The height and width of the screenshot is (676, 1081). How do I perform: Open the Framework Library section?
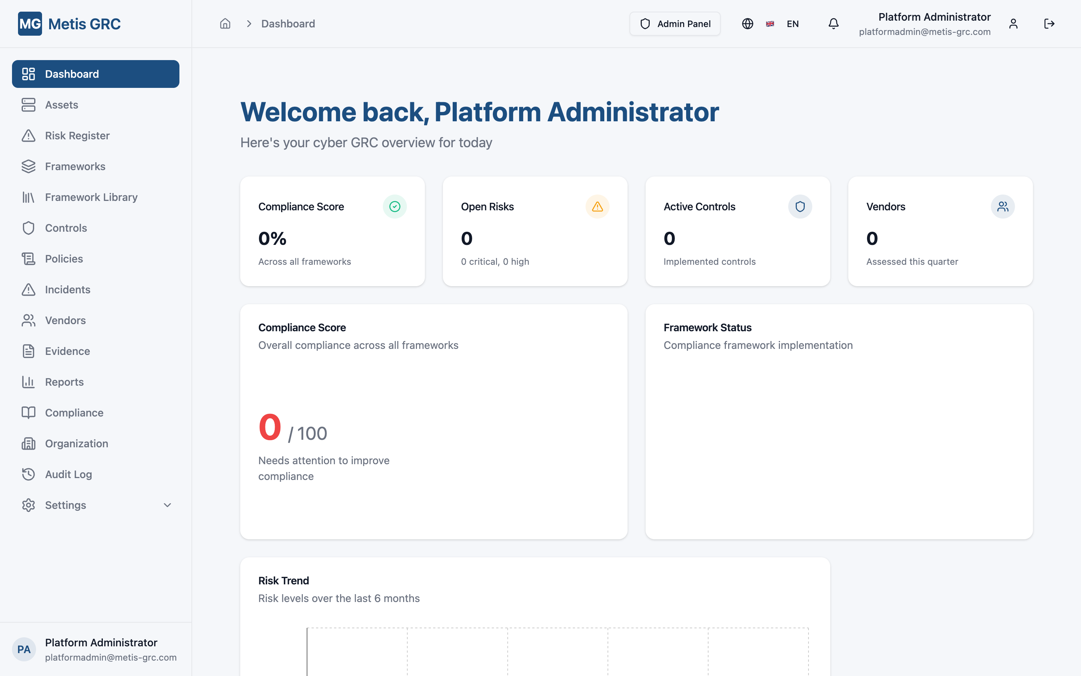pyautogui.click(x=91, y=197)
